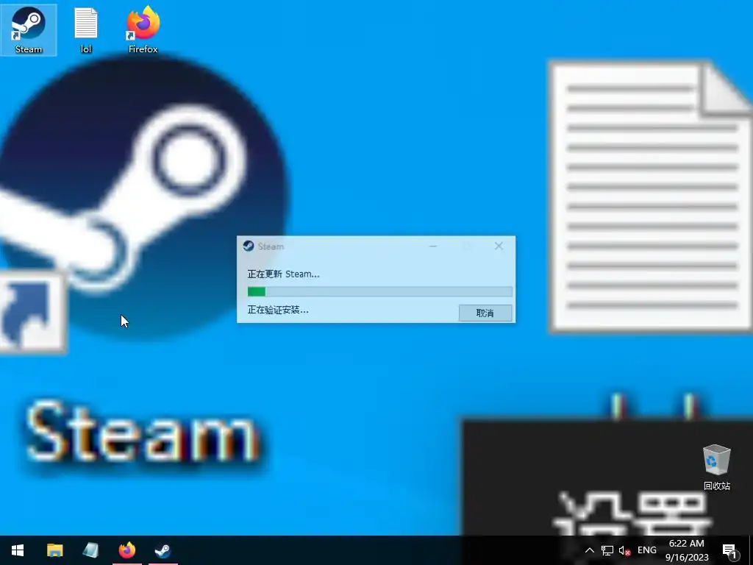Viewport: 753px width, 565px height.
Task: Click the 正在验证安装... status text
Action: pos(278,310)
